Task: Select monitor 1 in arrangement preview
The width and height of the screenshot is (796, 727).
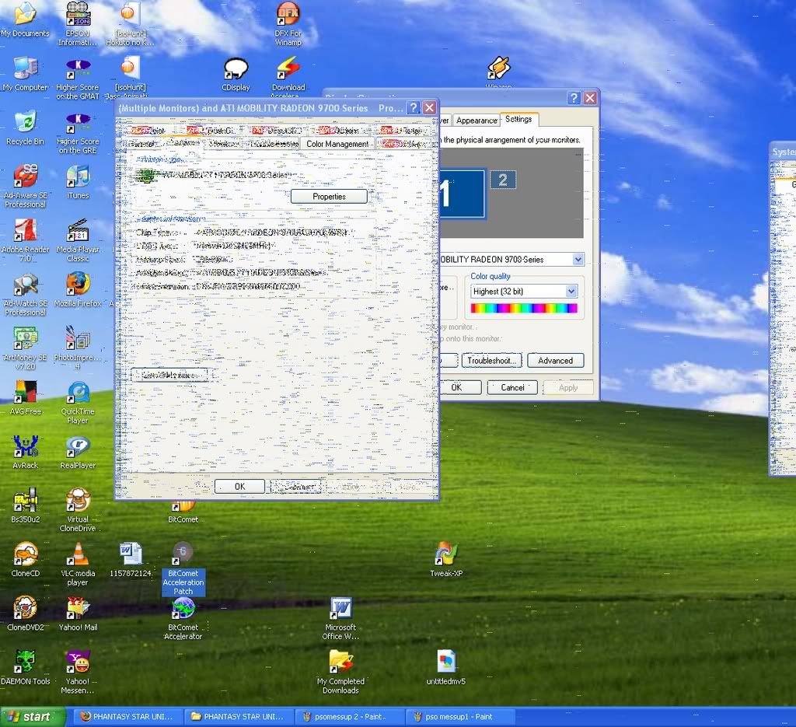Action: [462, 194]
